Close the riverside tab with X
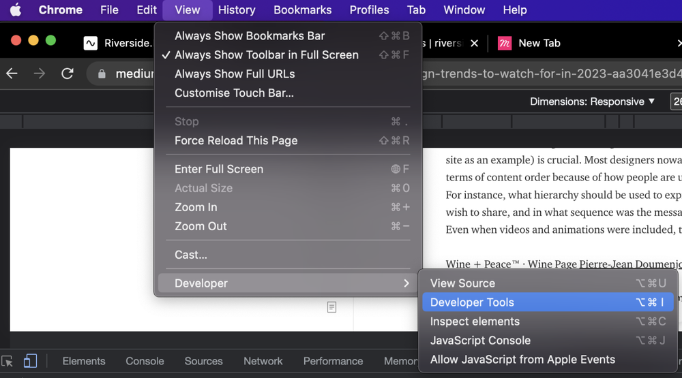The height and width of the screenshot is (378, 682). 475,43
